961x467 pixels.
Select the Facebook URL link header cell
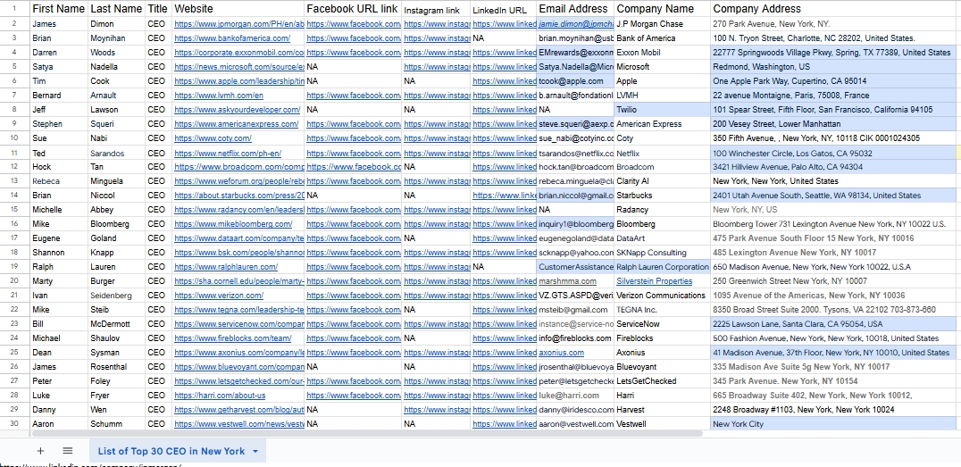[353, 9]
